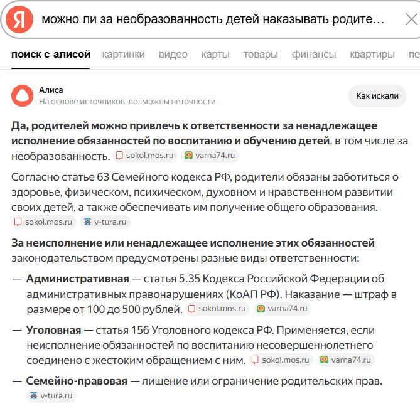This screenshot has width=420, height=411.
Task: Switch to the видео tab
Action: point(173,55)
